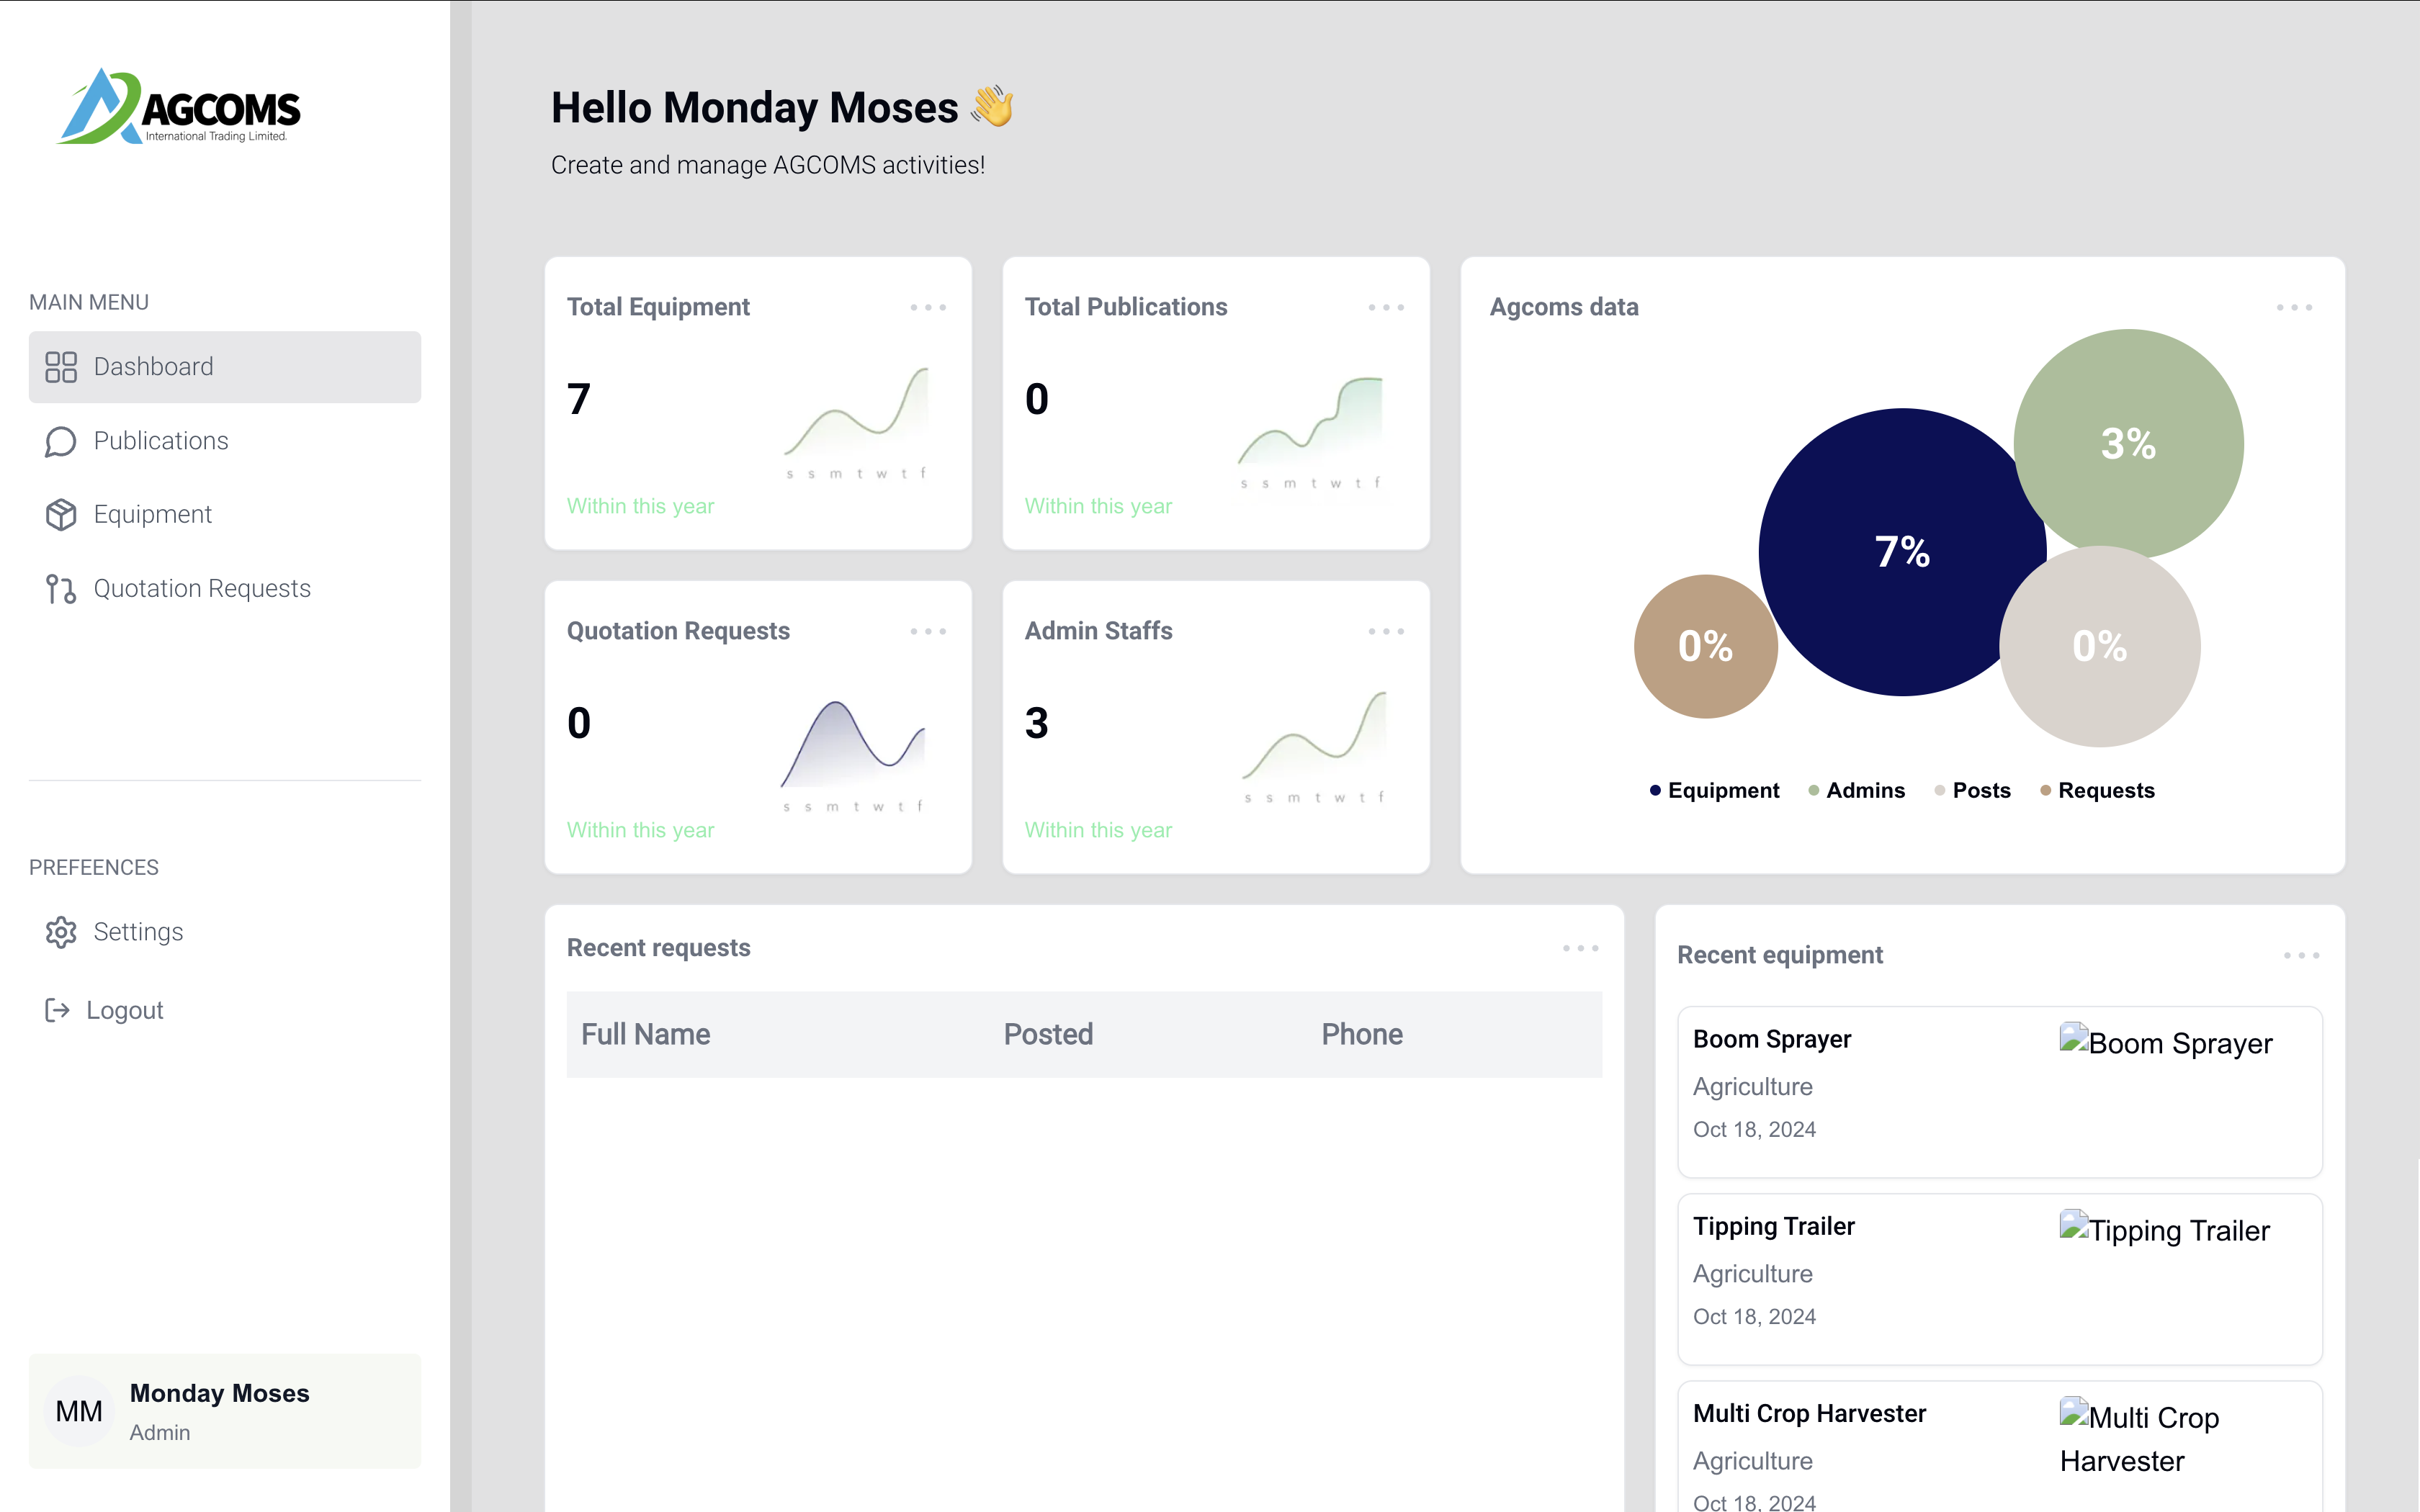Image resolution: width=2420 pixels, height=1512 pixels.
Task: Open Recent requests three-dot menu
Action: click(1580, 948)
